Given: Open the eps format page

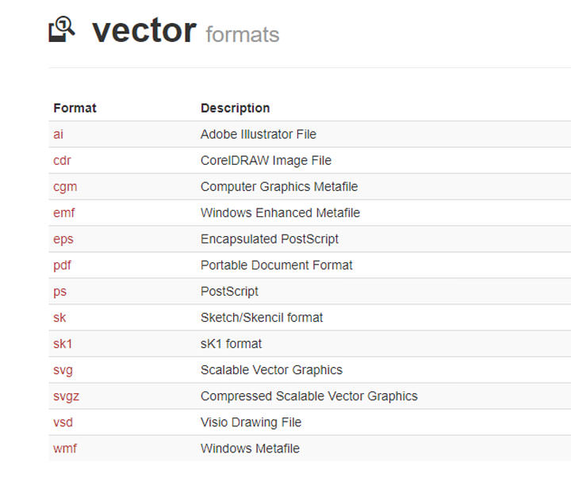Looking at the screenshot, I should click(63, 239).
